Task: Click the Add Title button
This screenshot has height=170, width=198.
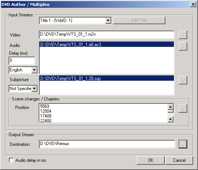Action: click(x=139, y=20)
